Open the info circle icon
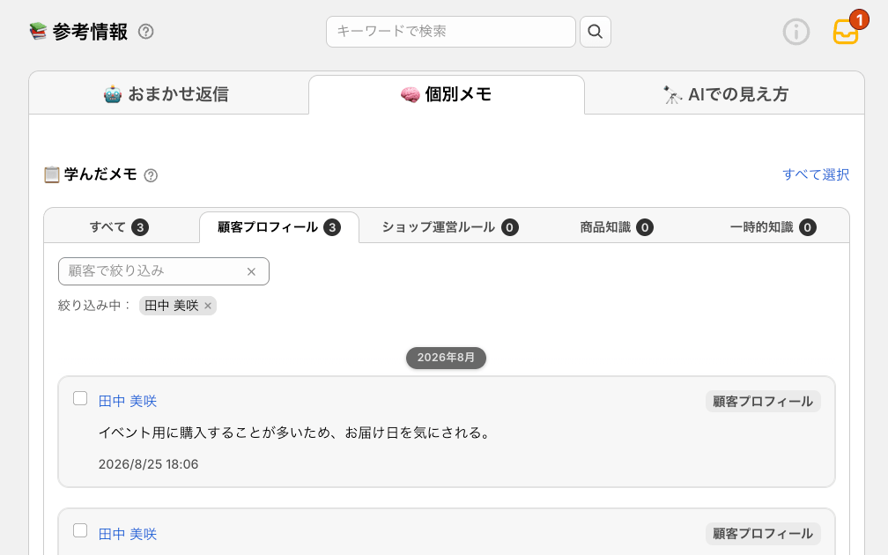Viewport: 888px width, 555px height. point(795,32)
